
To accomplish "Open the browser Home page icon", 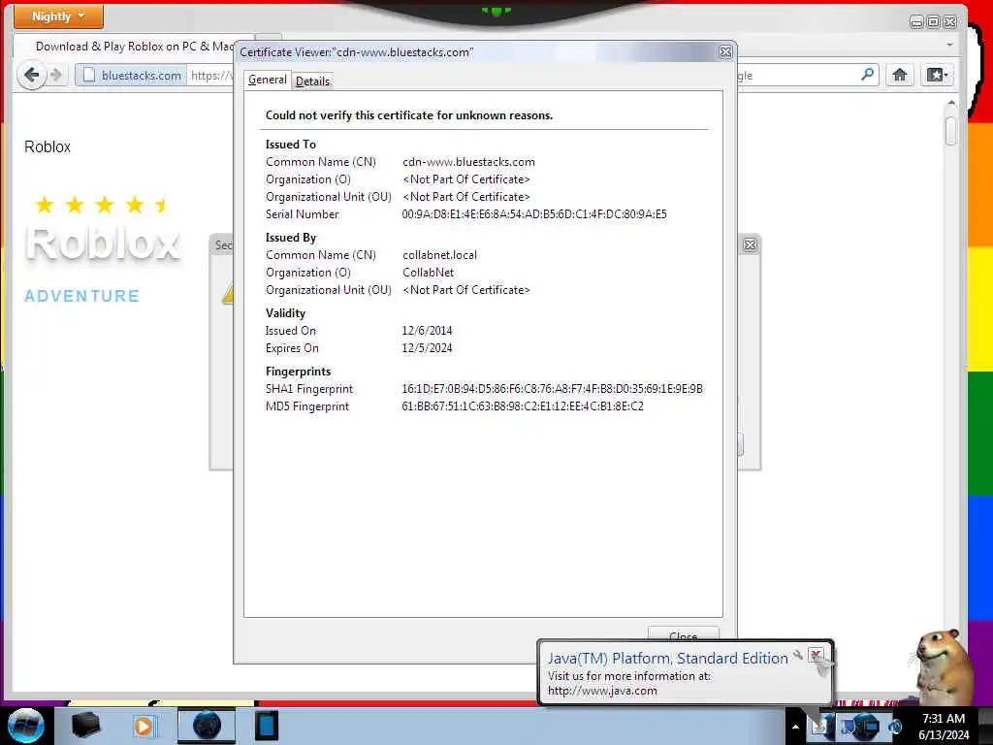I will point(899,75).
